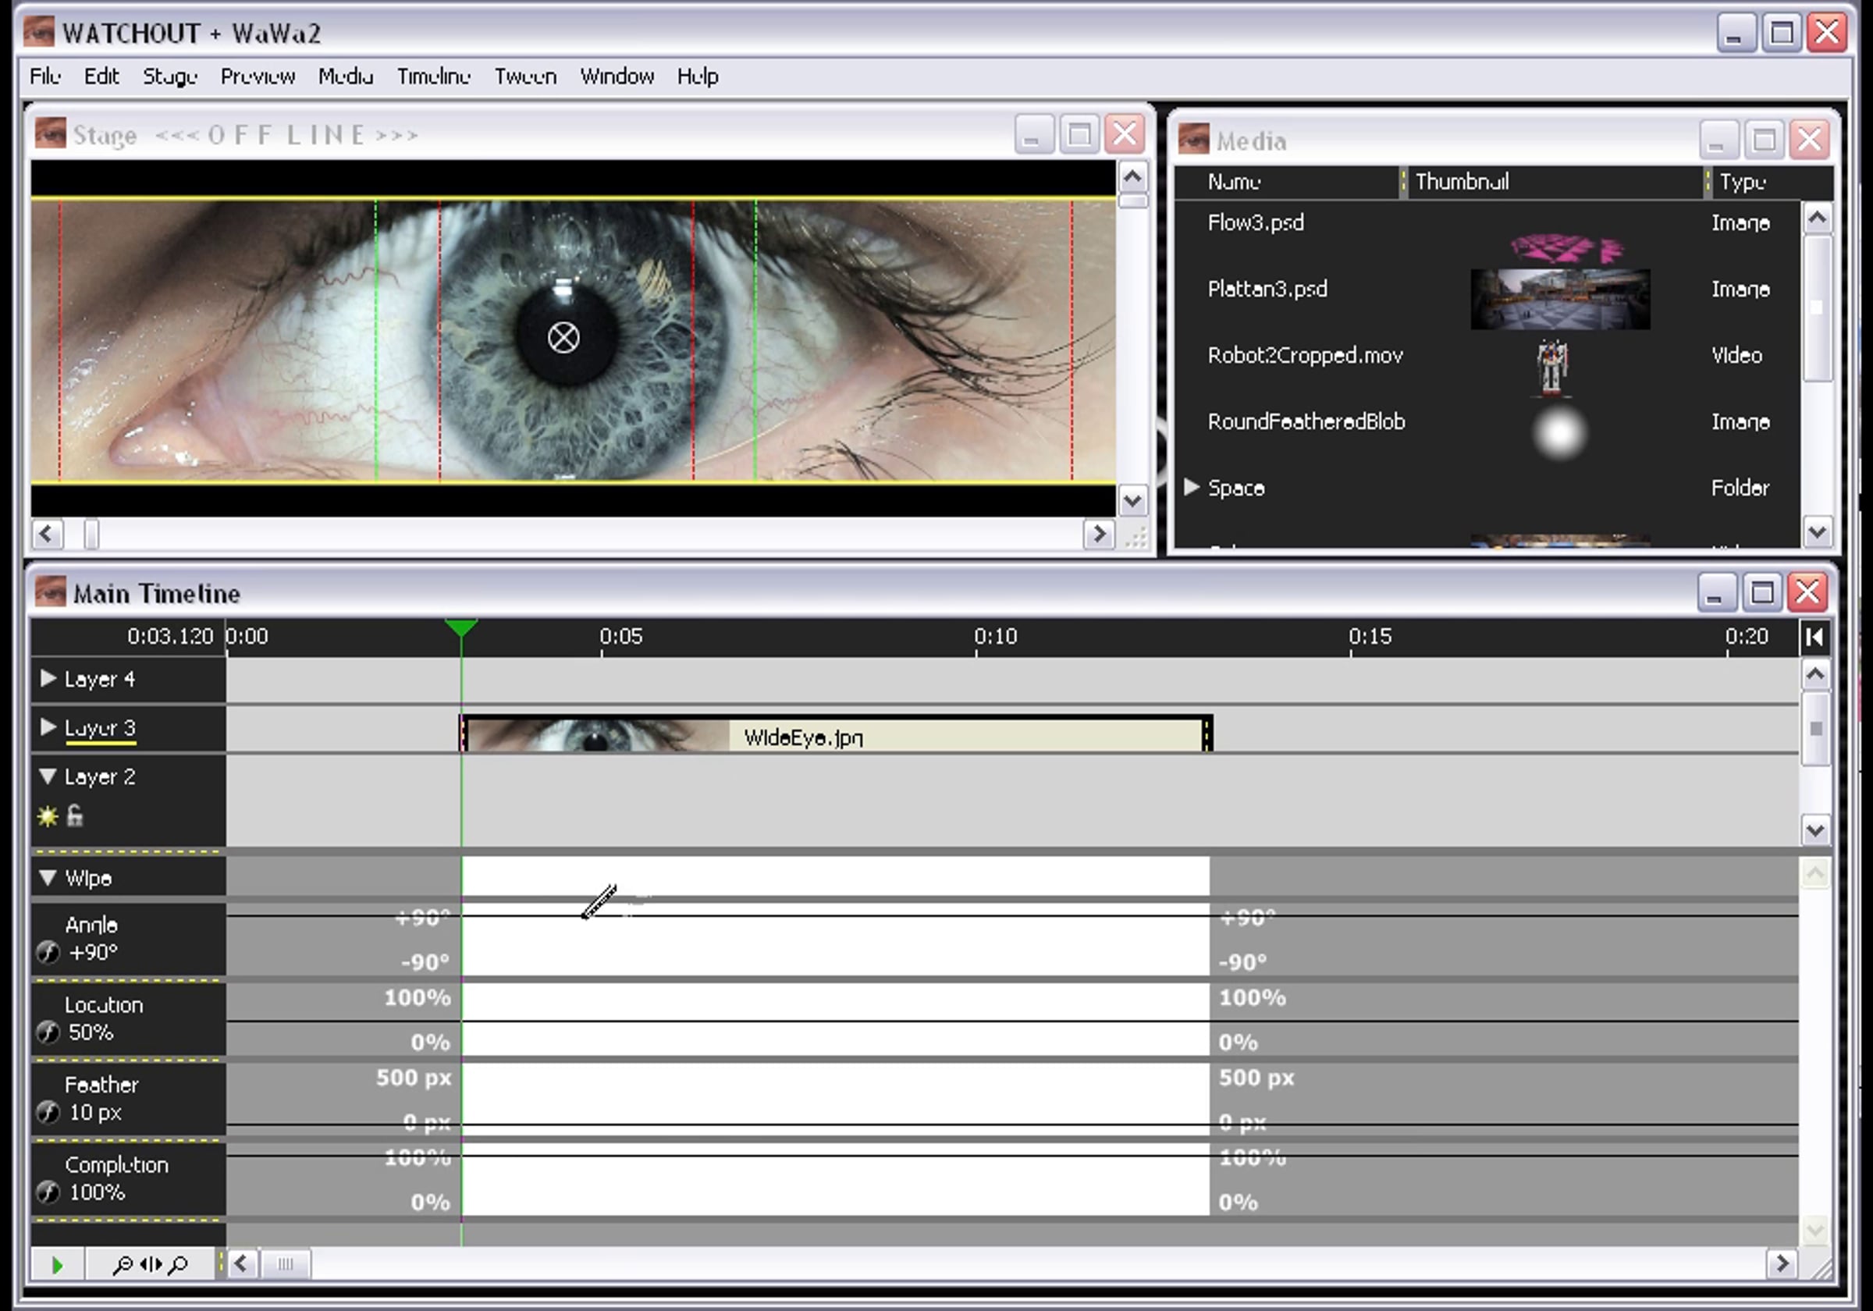This screenshot has width=1873, height=1311.
Task: Expand Layer 4 in the timeline
Action: tap(48, 678)
